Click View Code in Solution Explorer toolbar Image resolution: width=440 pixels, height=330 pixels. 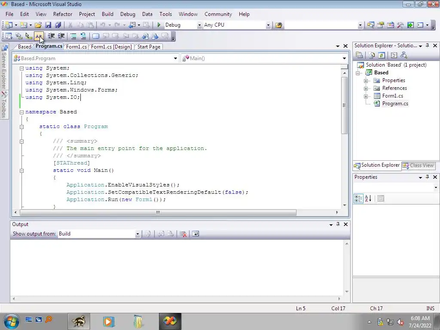click(x=394, y=55)
